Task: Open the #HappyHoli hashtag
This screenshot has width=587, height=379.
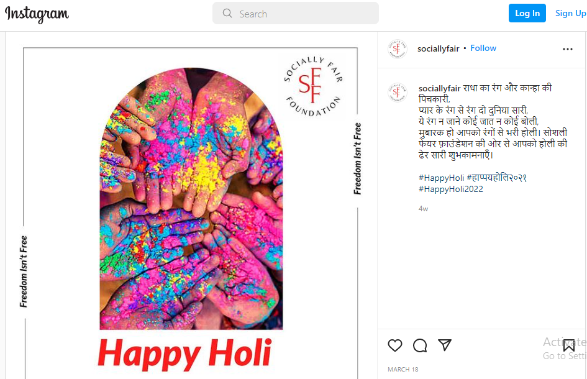Action: (x=441, y=178)
